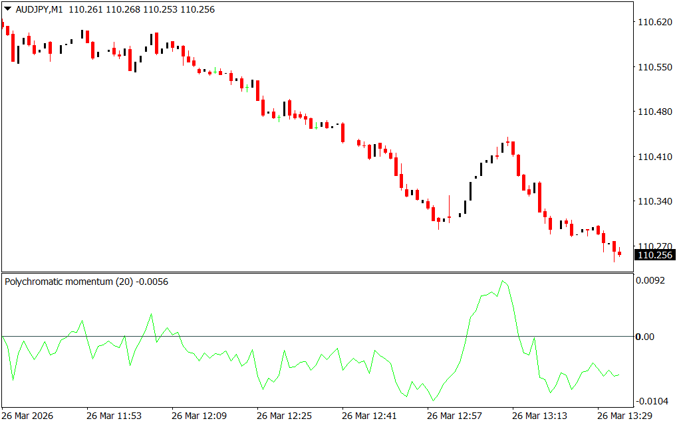Click the 26 Mar 12:25 time label
The width and height of the screenshot is (681, 425).
284,416
